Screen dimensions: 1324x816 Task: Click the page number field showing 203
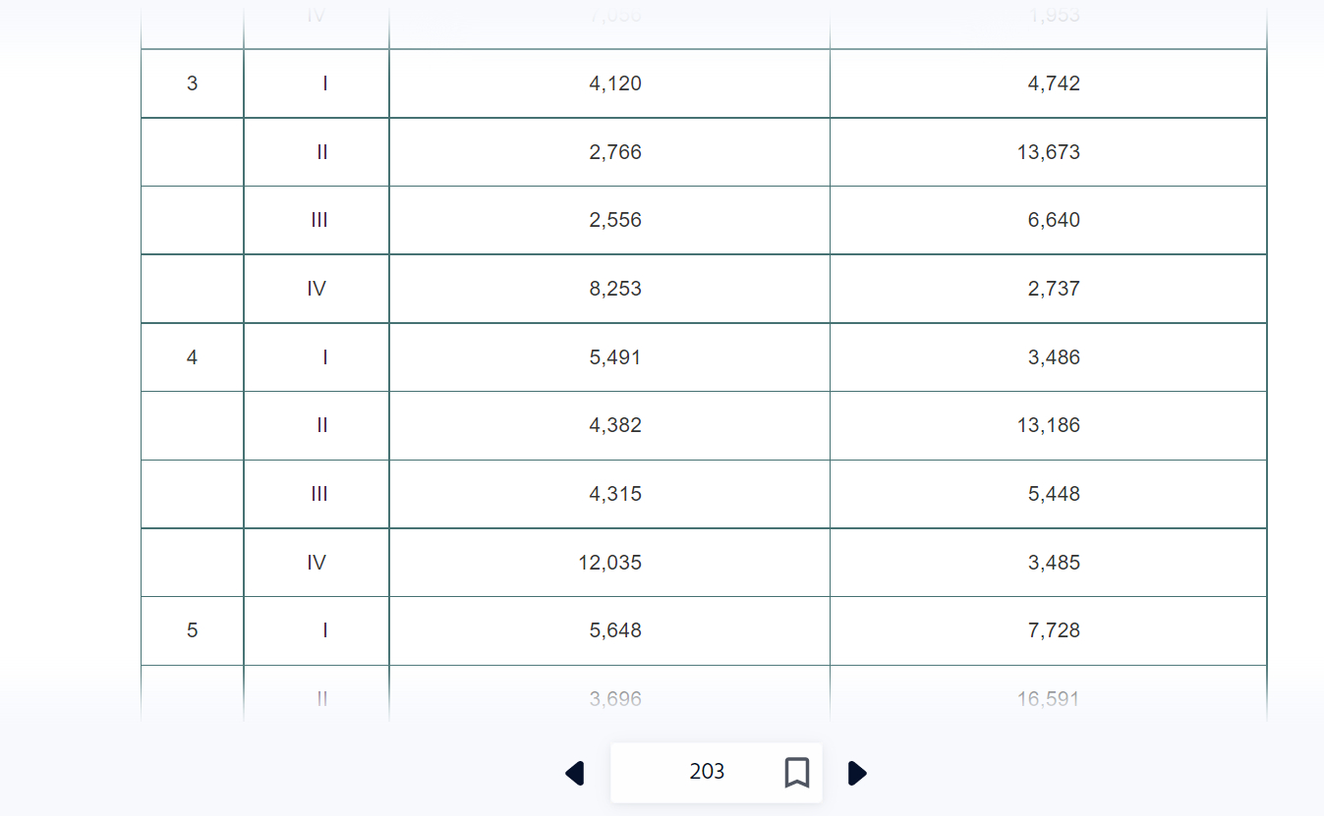[x=705, y=772]
